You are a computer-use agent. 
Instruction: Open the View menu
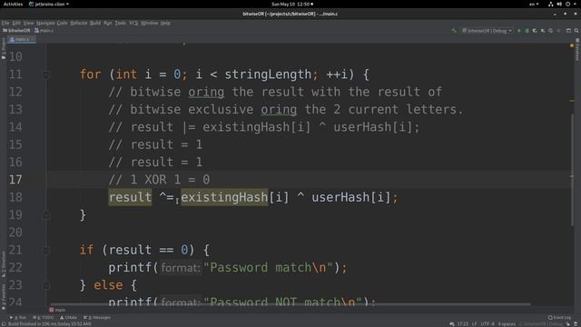tap(28, 23)
